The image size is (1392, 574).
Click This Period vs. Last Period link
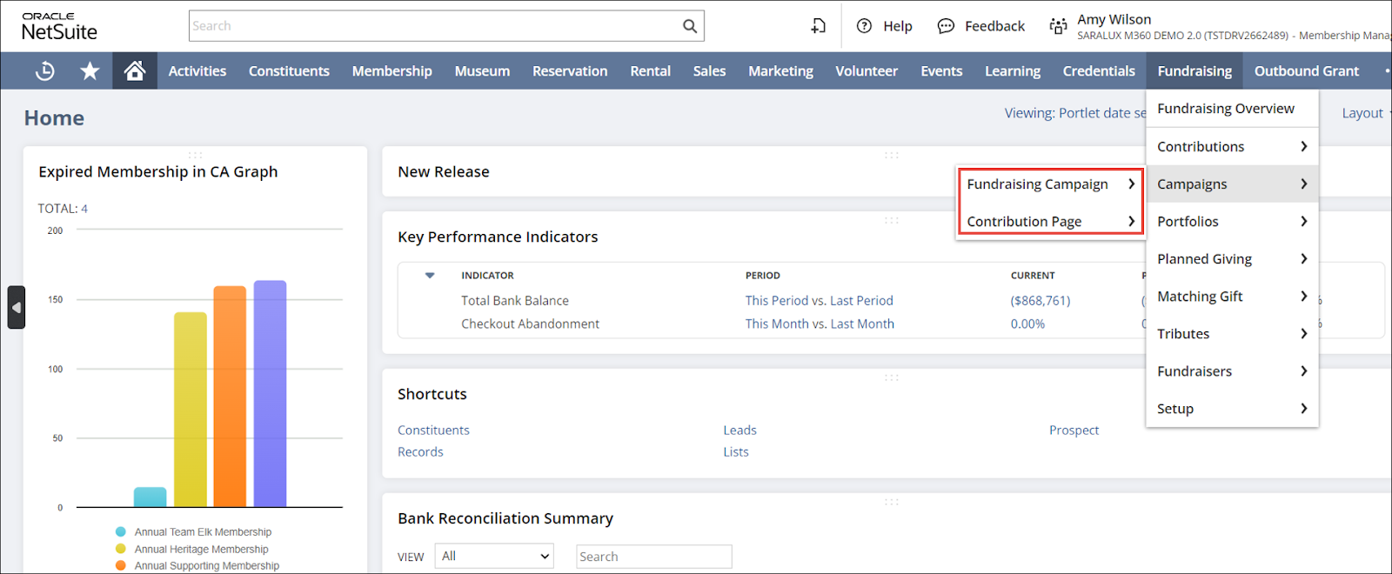[819, 301]
